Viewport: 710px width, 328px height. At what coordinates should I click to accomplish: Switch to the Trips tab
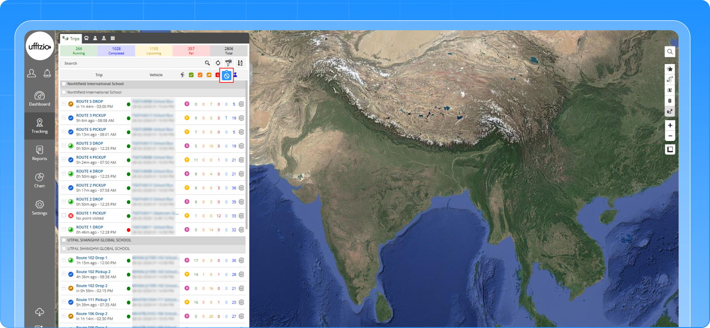(71, 39)
